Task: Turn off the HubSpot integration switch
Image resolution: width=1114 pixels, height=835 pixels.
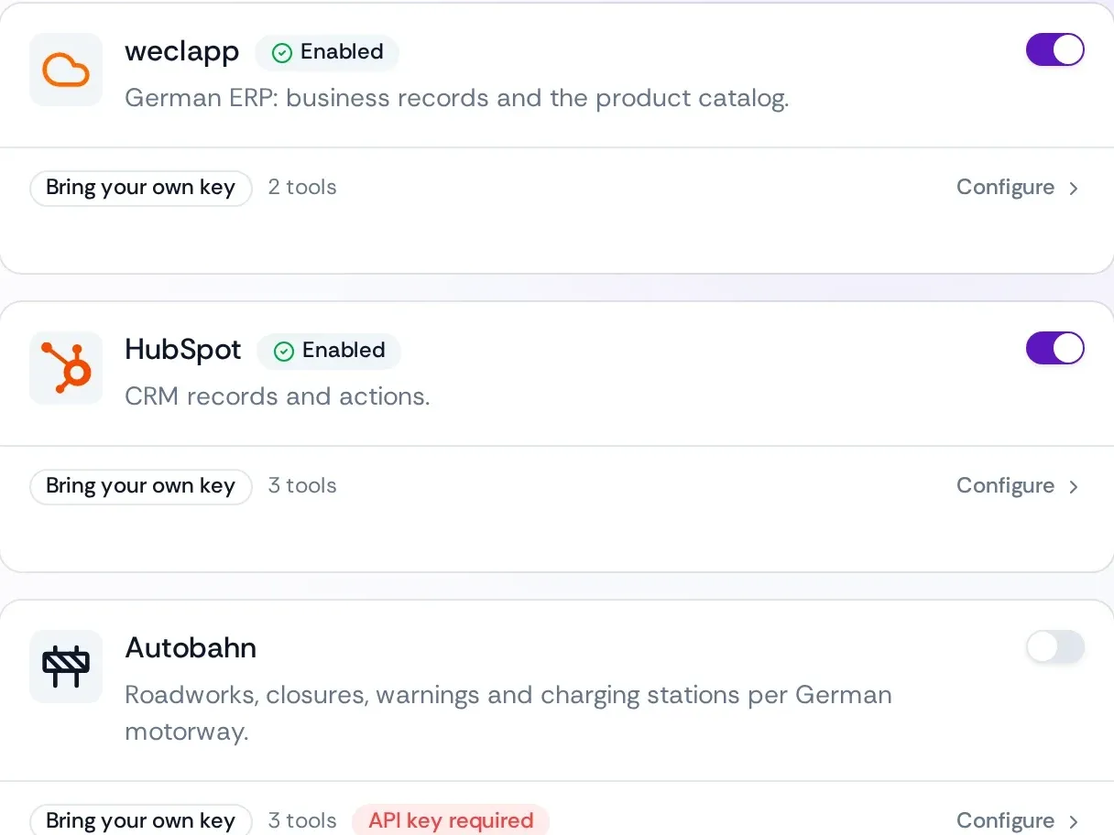Action: coord(1055,348)
